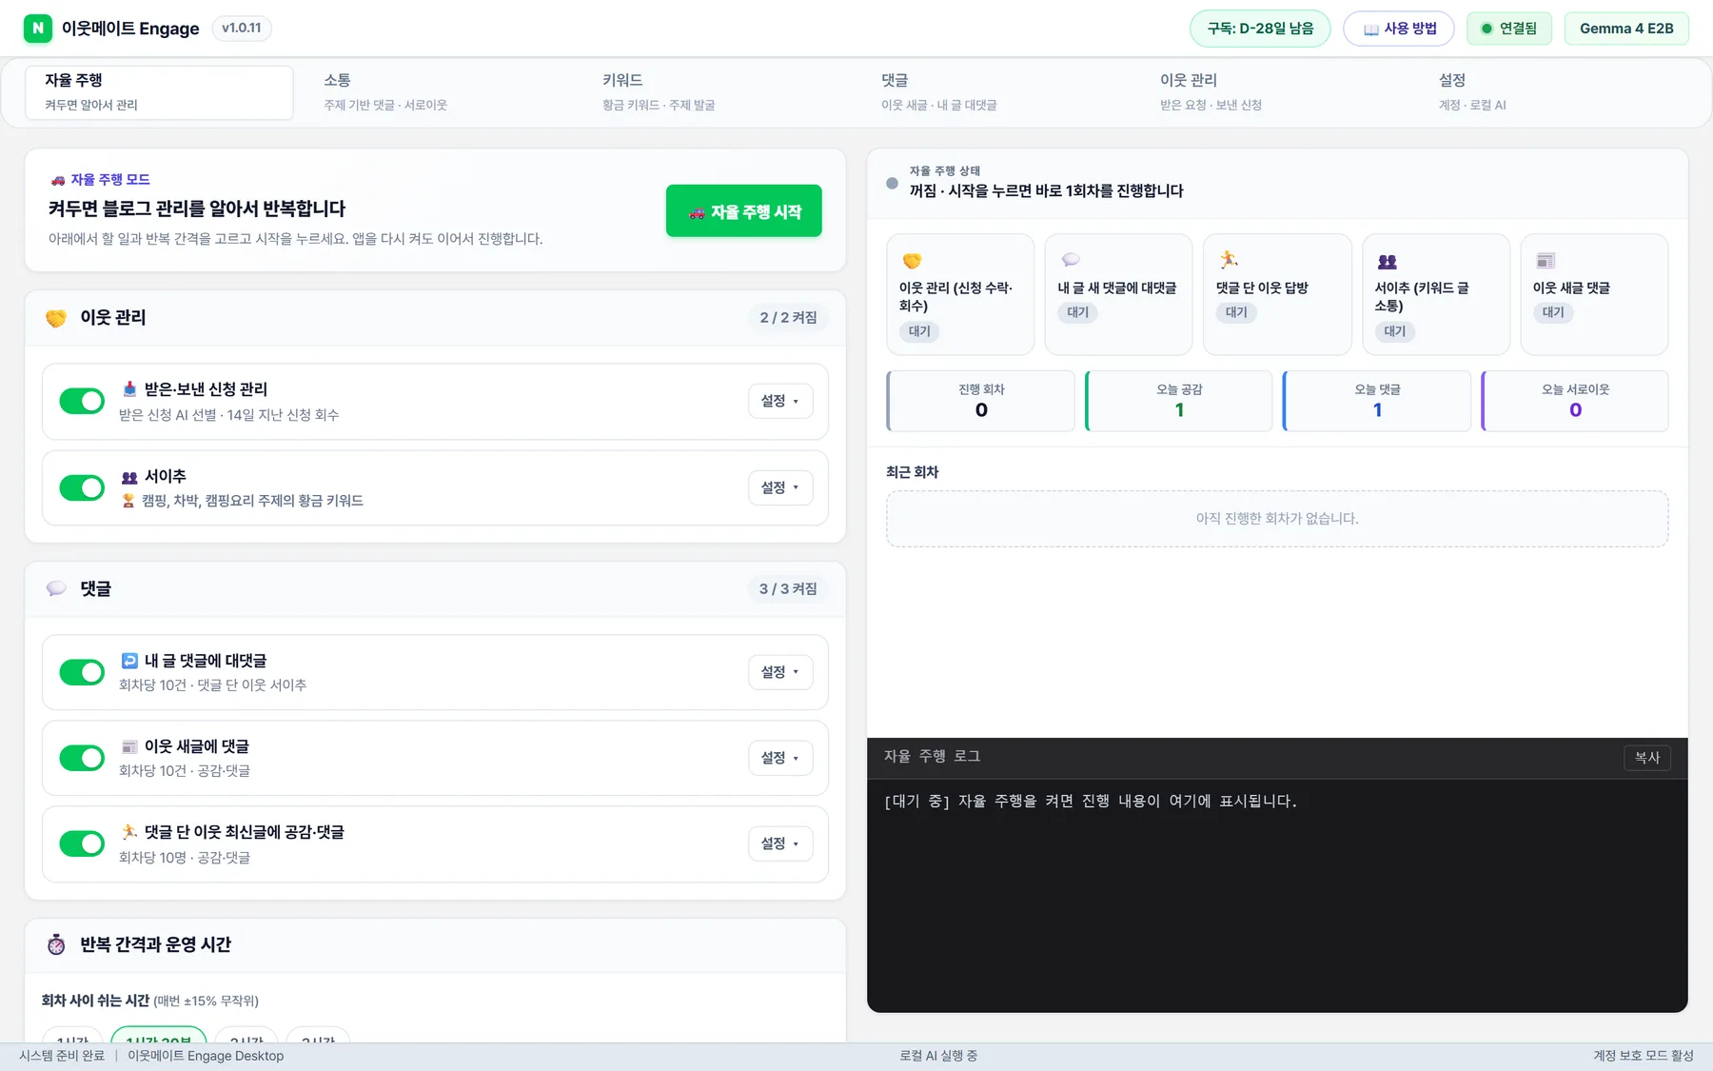The image size is (1713, 1071).
Task: Switch to the 키워드 tab
Action: [717, 92]
